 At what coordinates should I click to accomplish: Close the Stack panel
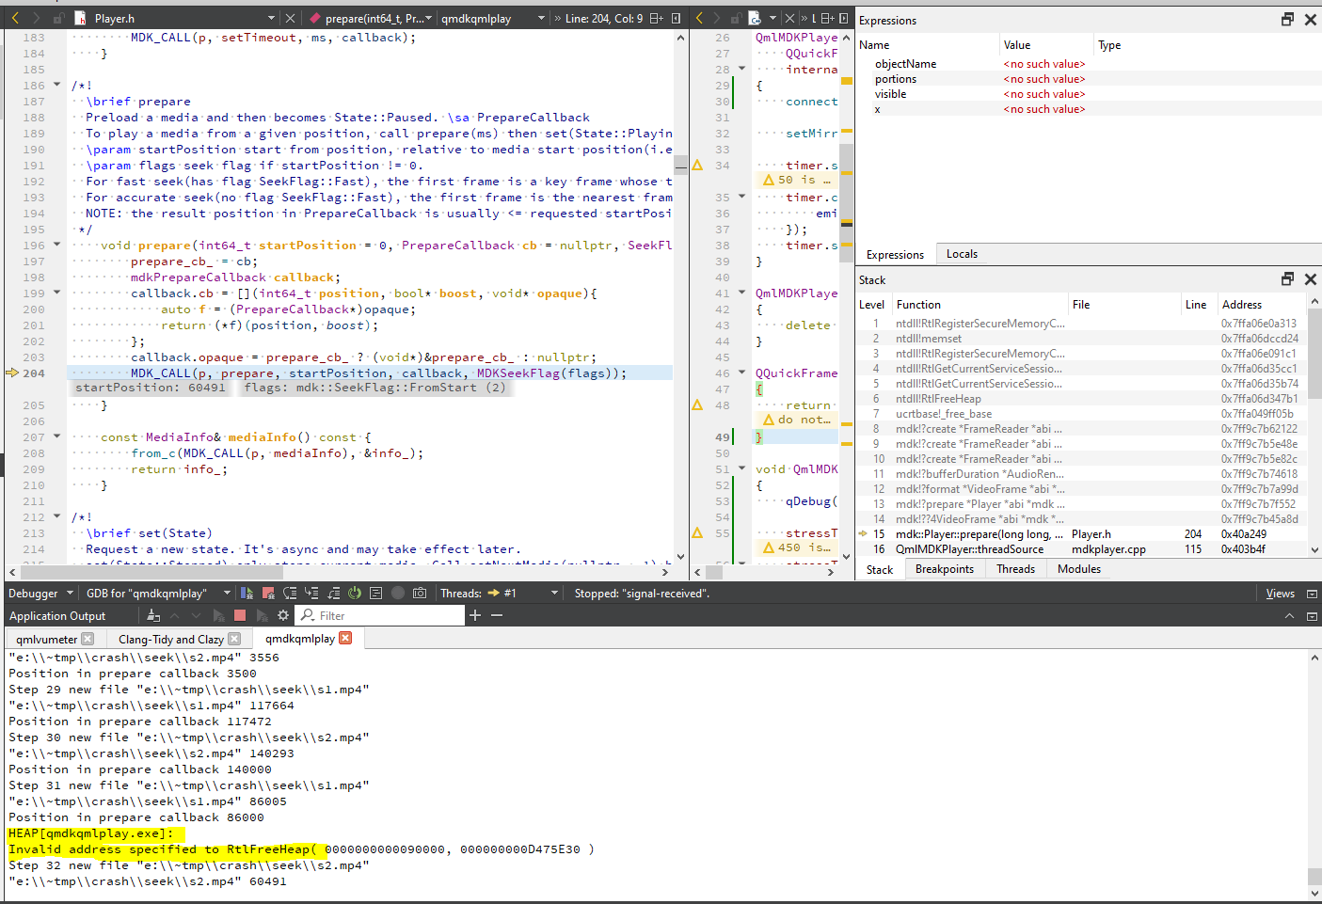[1310, 279]
